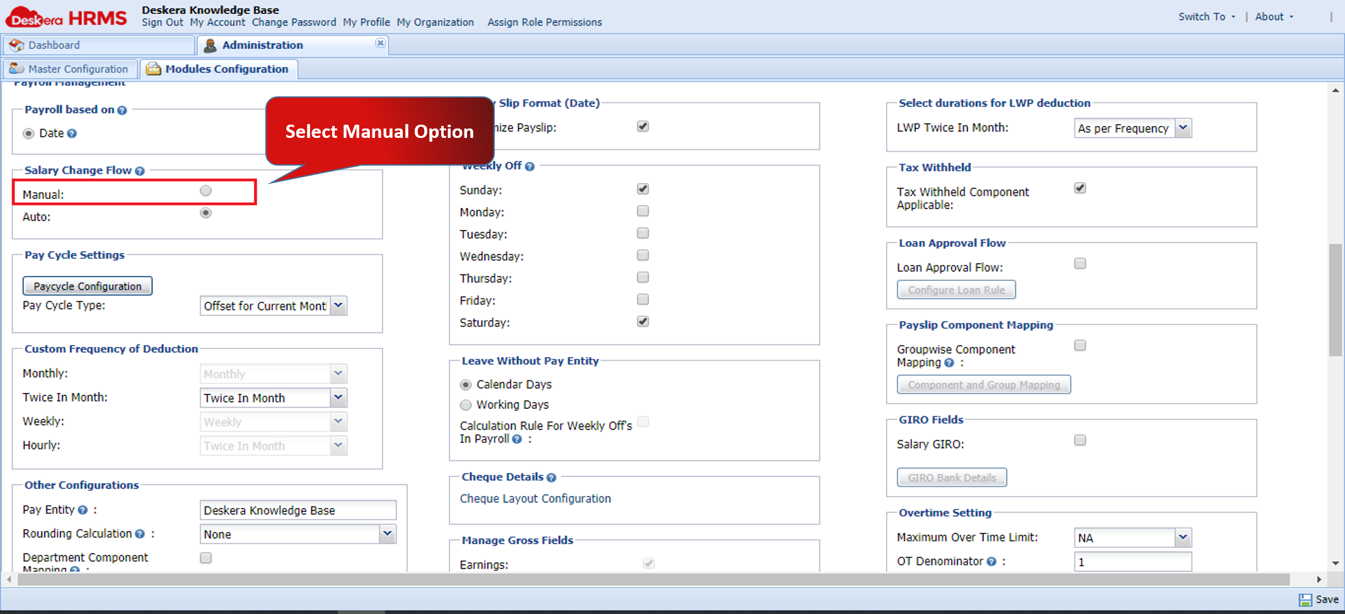The image size is (1345, 614).
Task: Click inside the Pay Entity input field
Action: tap(297, 509)
